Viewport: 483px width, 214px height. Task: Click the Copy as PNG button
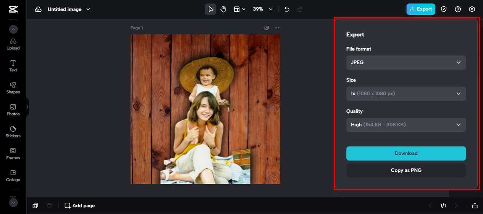pos(406,171)
